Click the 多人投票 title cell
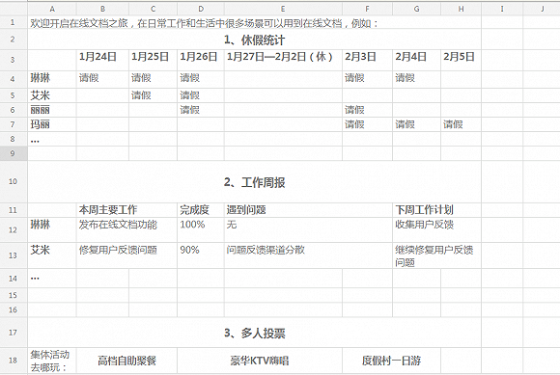The image size is (560, 375). pos(254,333)
